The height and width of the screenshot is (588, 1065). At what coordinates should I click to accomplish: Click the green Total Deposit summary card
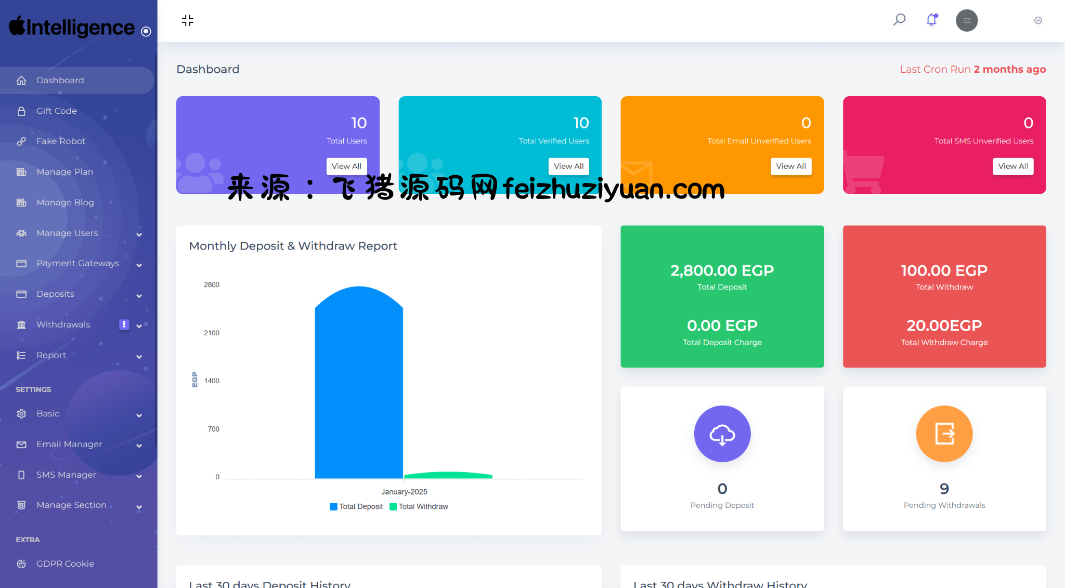click(722, 296)
